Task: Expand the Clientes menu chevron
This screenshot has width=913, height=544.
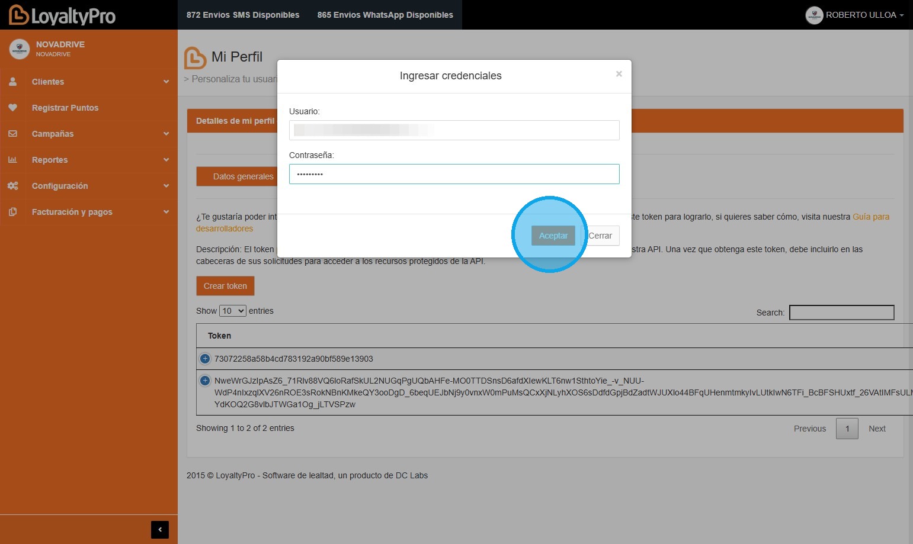Action: [x=166, y=82]
